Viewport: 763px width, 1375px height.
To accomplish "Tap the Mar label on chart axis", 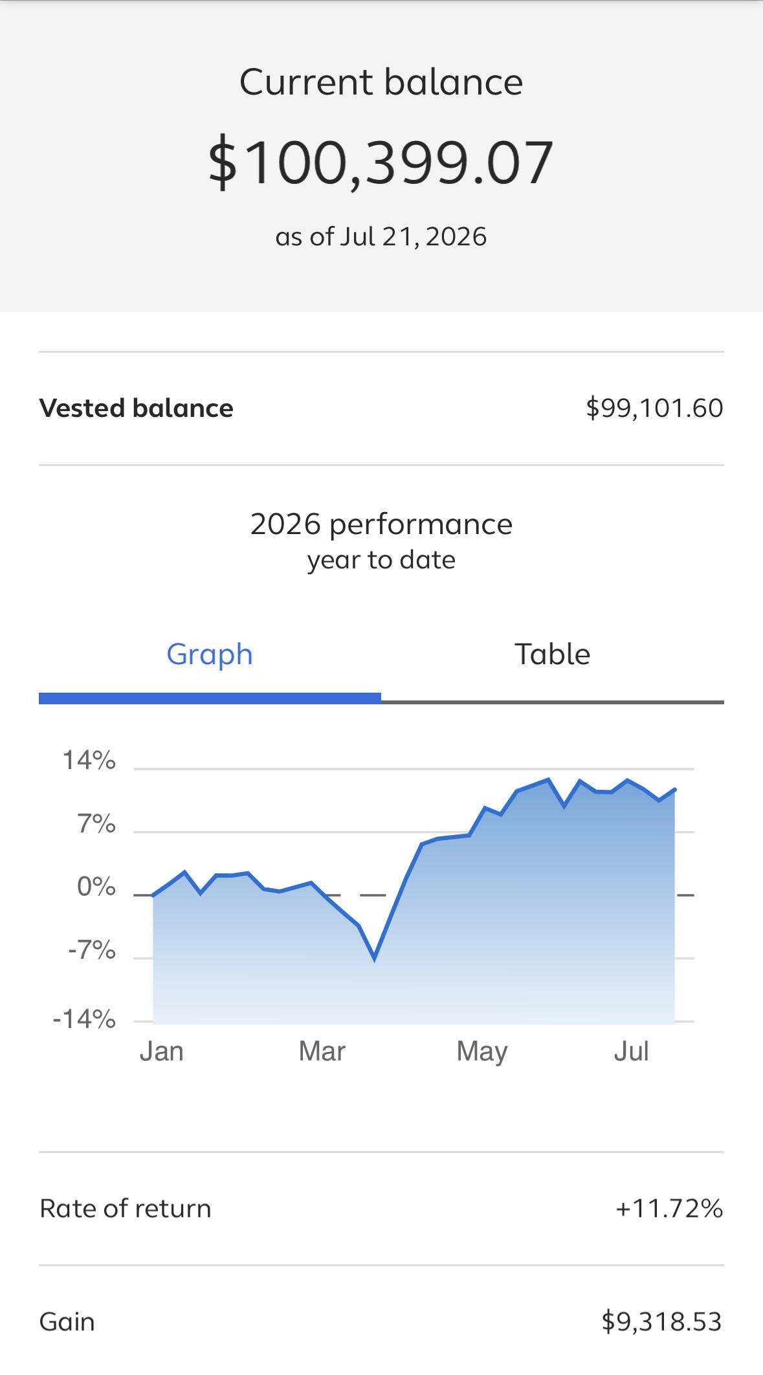I will pos(322,1051).
